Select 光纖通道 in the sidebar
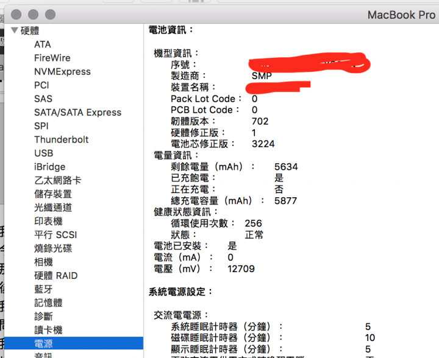439x358 pixels. 53,208
